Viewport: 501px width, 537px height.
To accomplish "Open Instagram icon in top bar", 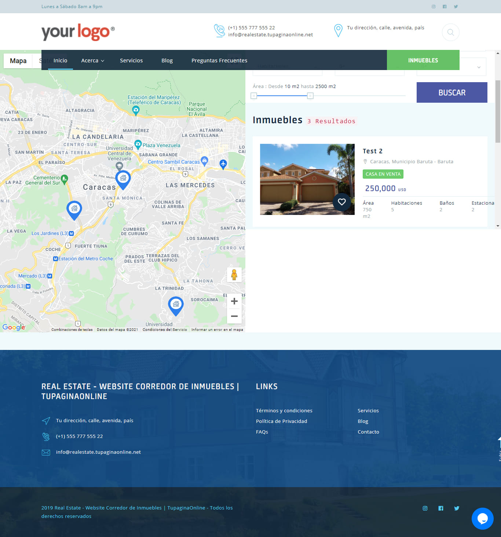I will point(434,7).
